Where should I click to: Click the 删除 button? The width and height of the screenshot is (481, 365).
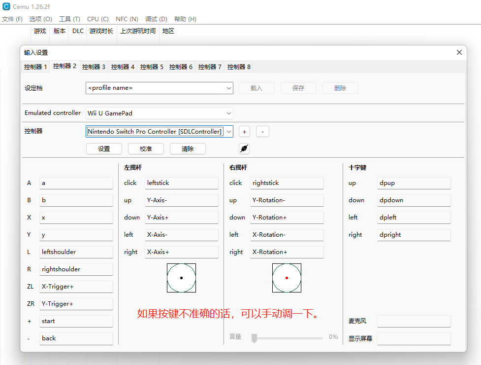[x=340, y=87]
